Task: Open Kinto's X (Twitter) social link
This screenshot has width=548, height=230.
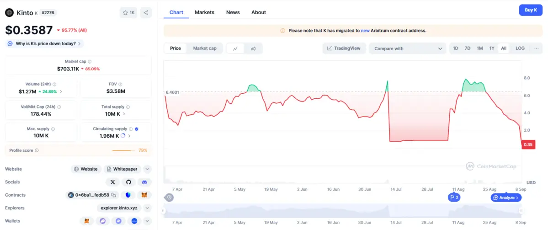Action: coord(112,182)
